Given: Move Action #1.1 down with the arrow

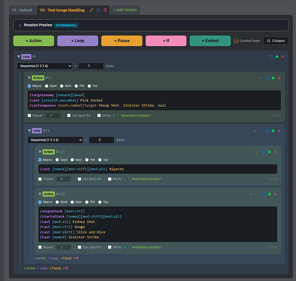Looking at the screenshot, I should (261, 78).
